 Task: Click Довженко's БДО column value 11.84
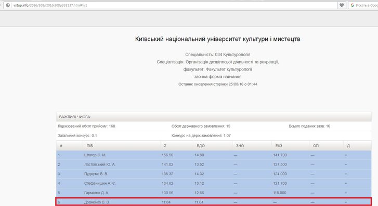[199, 202]
